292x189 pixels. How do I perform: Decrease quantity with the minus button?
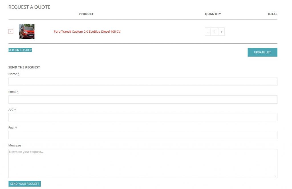208,32
